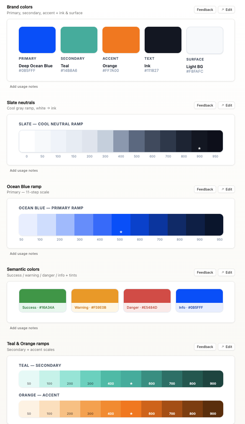Pick slate 600 step in neutral ramp
The height and width of the screenshot is (424, 245).
tap(153, 141)
